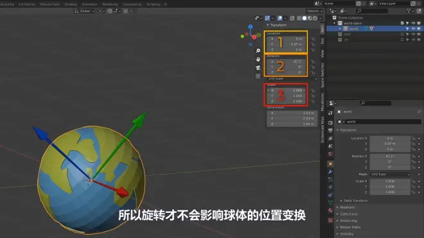Hide the world object with eye icon
Image resolution: width=424 pixels, height=238 pixels.
[x=413, y=29]
